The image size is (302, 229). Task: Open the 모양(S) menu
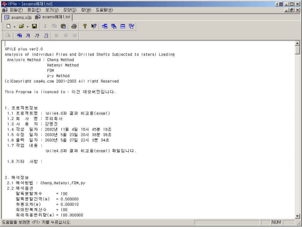(x=69, y=10)
